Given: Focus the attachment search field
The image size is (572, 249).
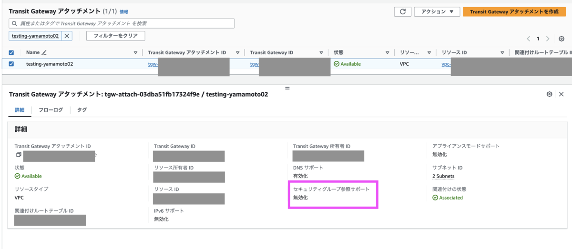Looking at the screenshot, I should click(x=122, y=23).
